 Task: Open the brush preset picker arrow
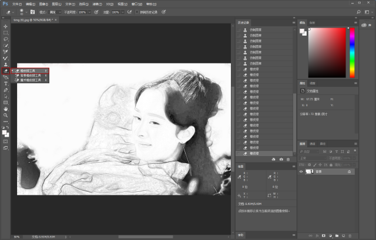[x=26, y=12]
